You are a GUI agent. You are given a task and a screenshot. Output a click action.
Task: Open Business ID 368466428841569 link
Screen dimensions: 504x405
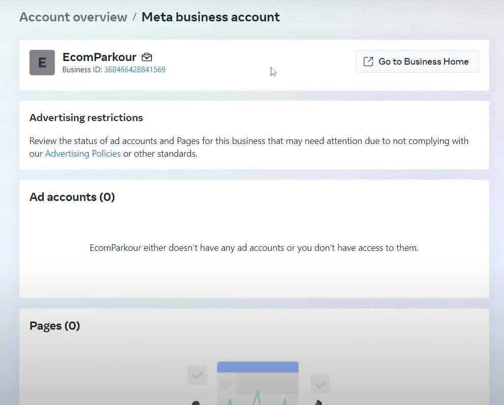pos(135,70)
